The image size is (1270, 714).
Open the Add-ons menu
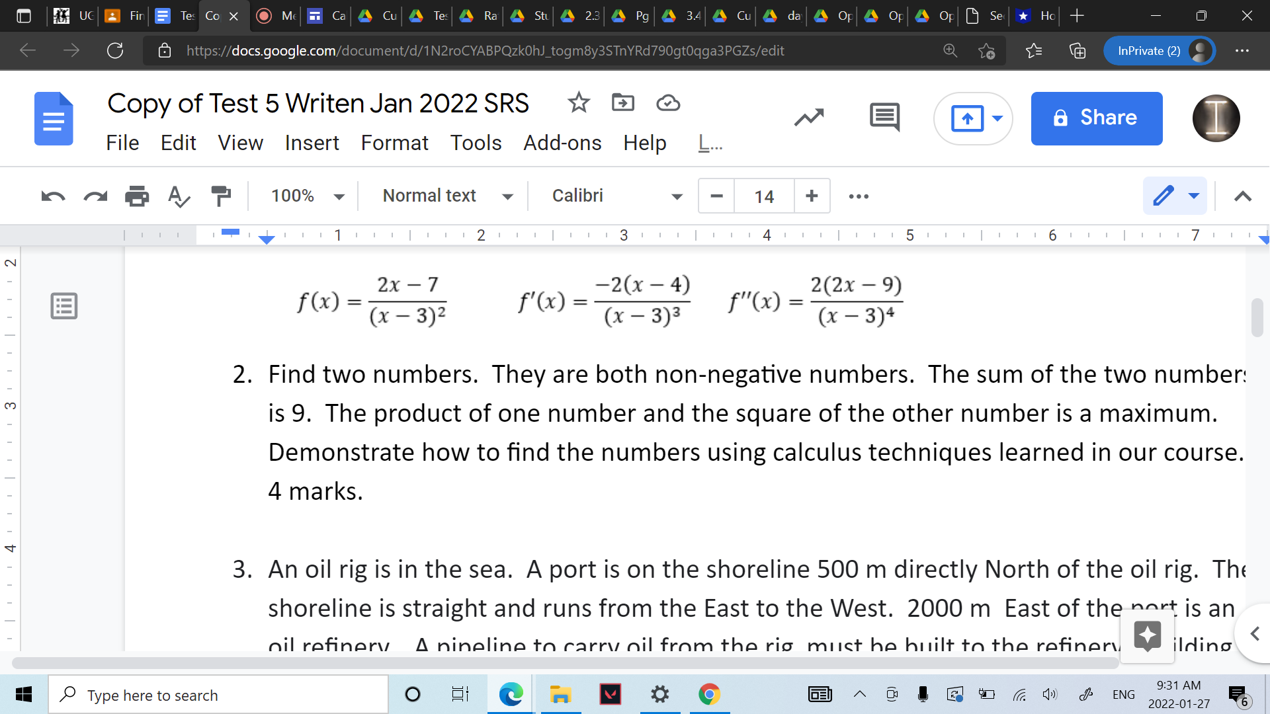[x=562, y=143]
